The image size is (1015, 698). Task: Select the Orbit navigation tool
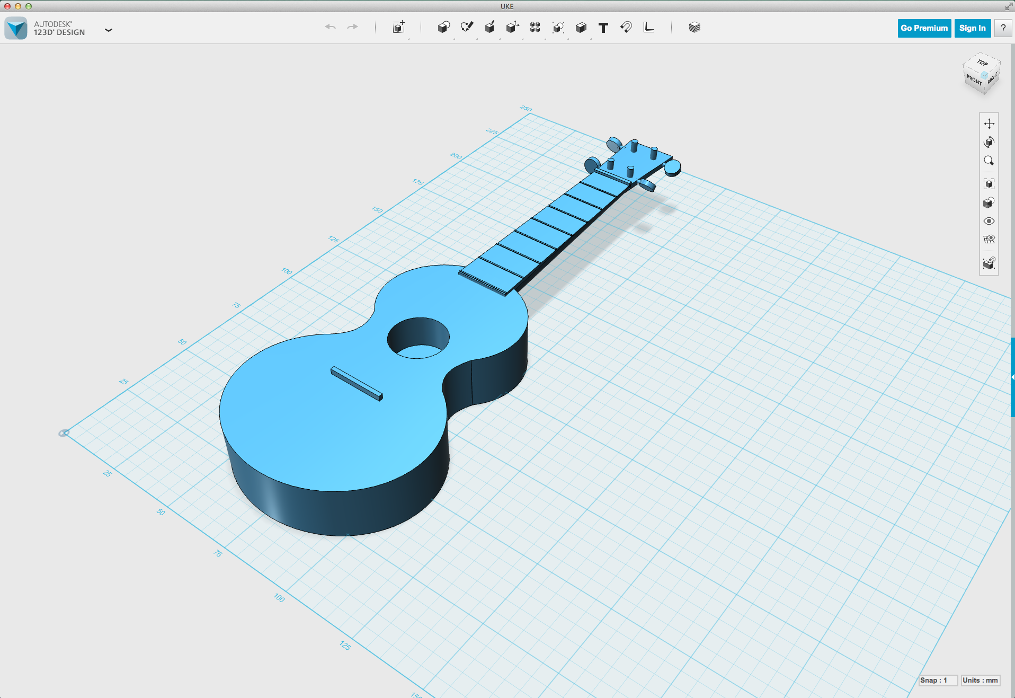[x=989, y=142]
